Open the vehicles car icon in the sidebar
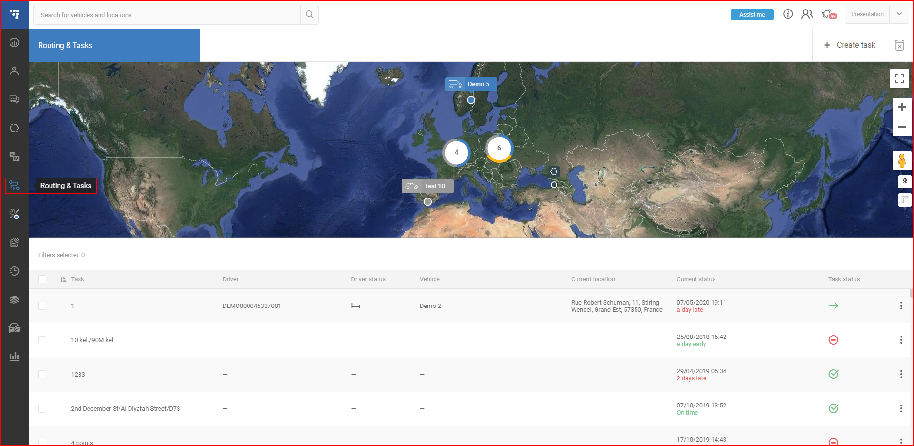Viewport: 914px width, 446px height. point(14,328)
